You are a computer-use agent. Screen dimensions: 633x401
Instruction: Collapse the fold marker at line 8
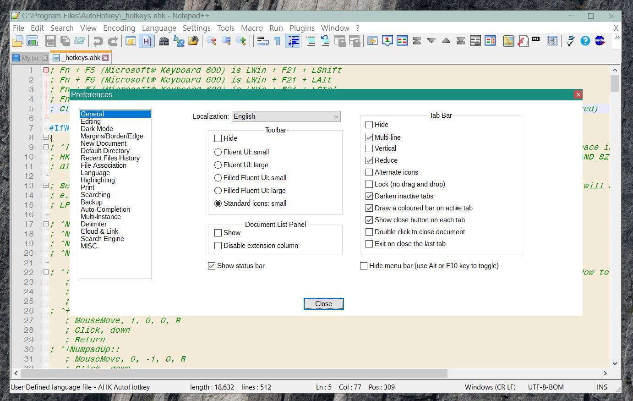(46, 137)
